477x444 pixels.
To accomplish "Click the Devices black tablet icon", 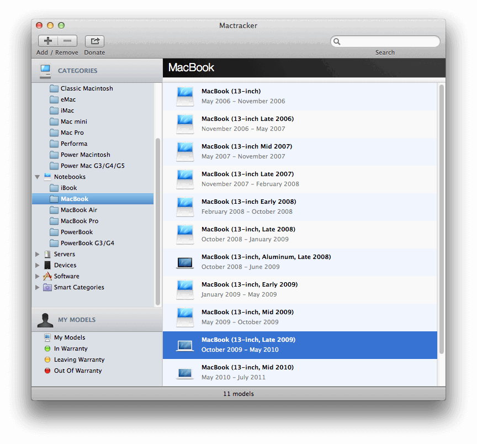I will tap(47, 265).
